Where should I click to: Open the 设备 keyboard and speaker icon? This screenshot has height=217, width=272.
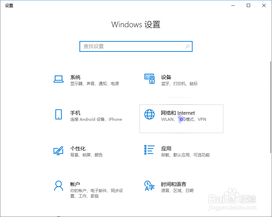[x=149, y=79]
